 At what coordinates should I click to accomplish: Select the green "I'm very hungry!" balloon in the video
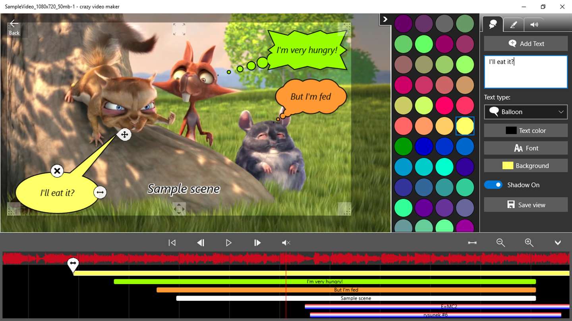[307, 50]
